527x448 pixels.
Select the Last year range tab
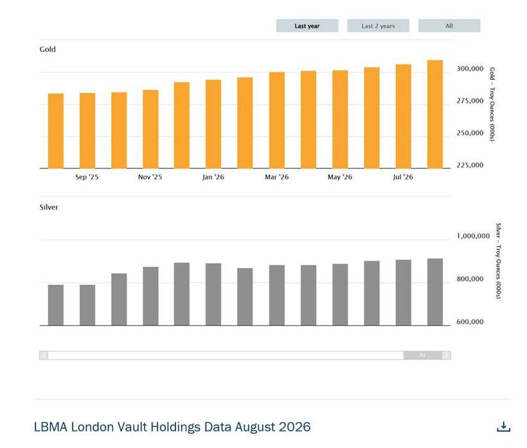tap(307, 26)
